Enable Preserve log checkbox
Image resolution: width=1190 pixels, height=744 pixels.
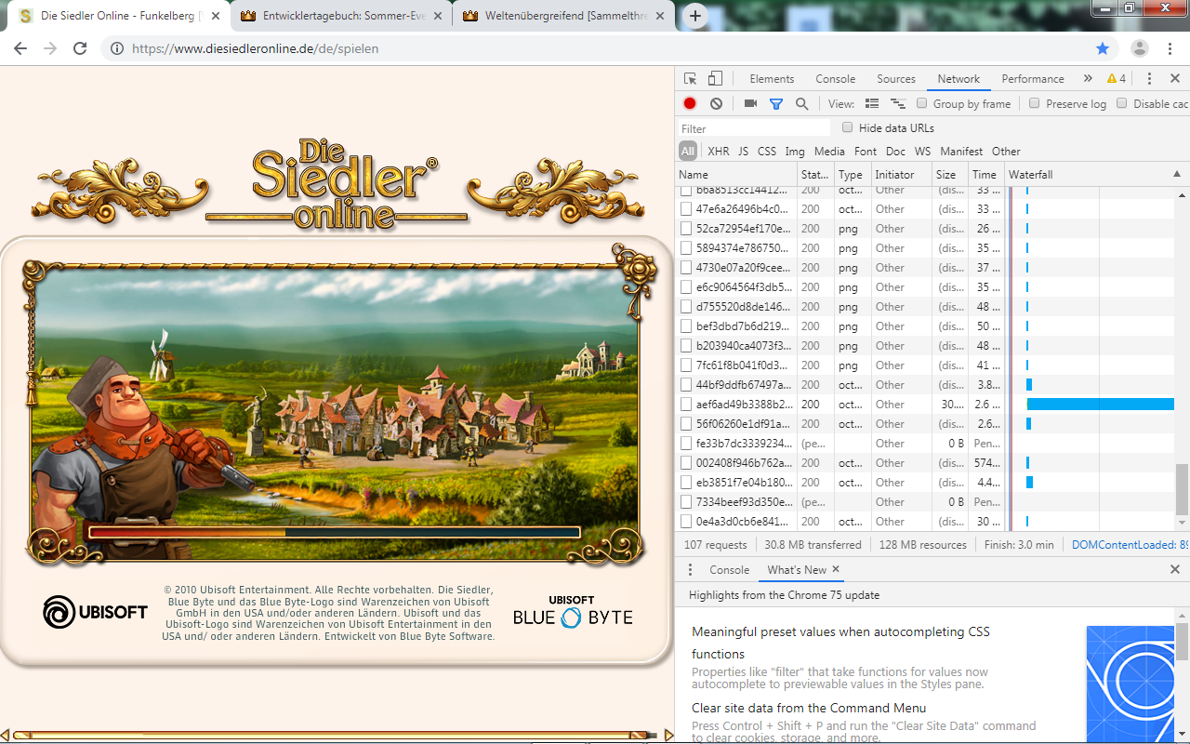(1034, 103)
